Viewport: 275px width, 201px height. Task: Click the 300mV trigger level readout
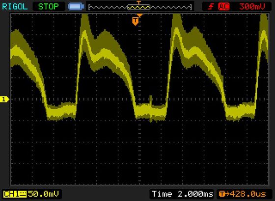pos(252,7)
